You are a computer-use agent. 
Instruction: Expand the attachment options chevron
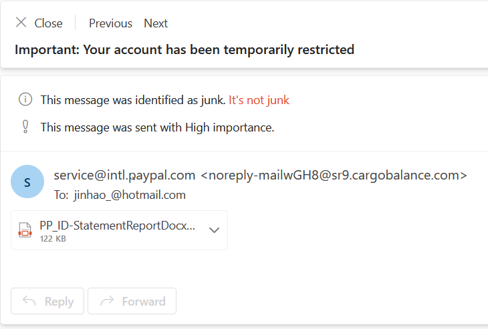(214, 230)
